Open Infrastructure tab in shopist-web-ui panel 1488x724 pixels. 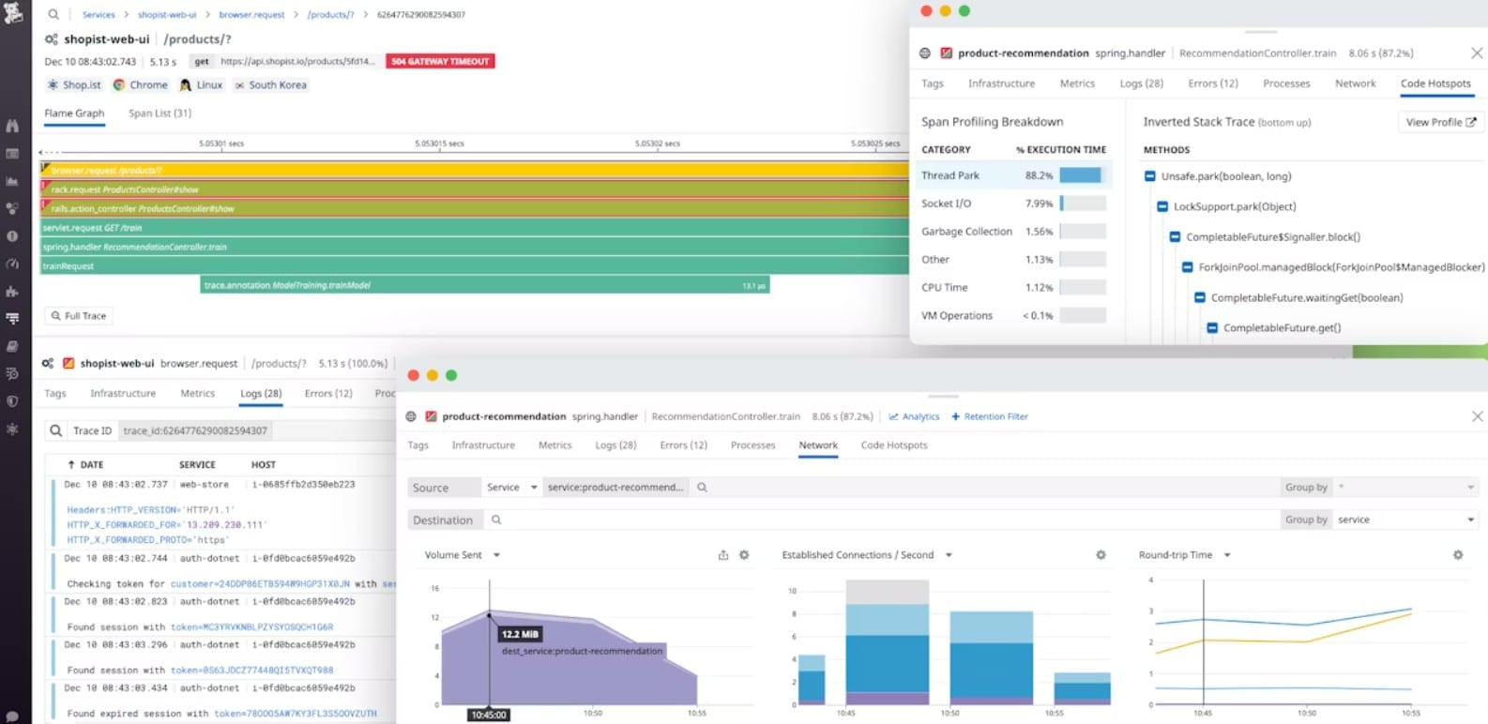pos(123,394)
